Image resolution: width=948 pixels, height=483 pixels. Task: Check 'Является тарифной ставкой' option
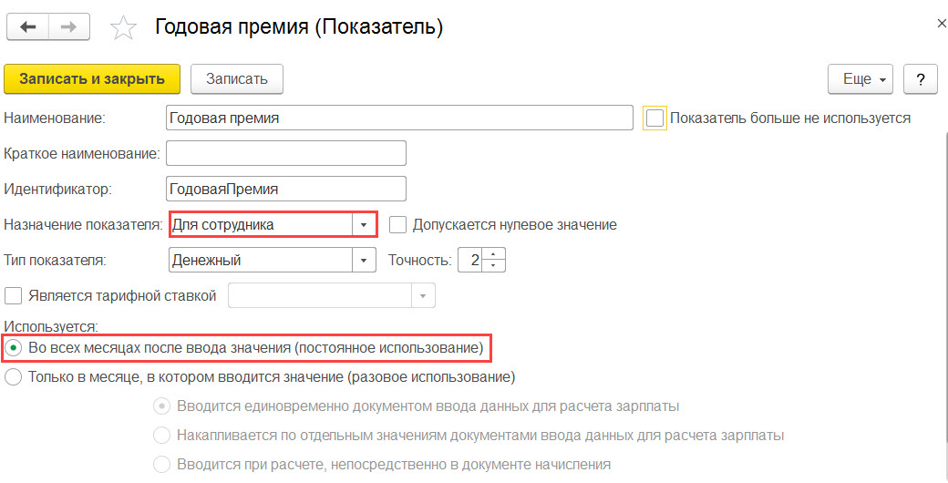pyautogui.click(x=14, y=296)
